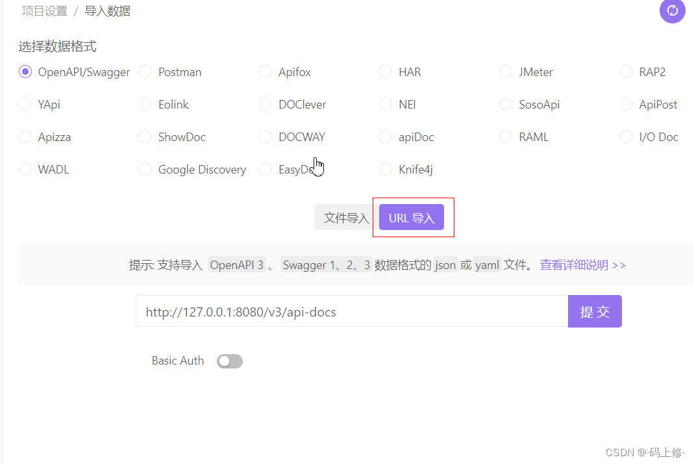Image resolution: width=694 pixels, height=464 pixels.
Task: Pick the HAR format option
Action: pyautogui.click(x=386, y=71)
